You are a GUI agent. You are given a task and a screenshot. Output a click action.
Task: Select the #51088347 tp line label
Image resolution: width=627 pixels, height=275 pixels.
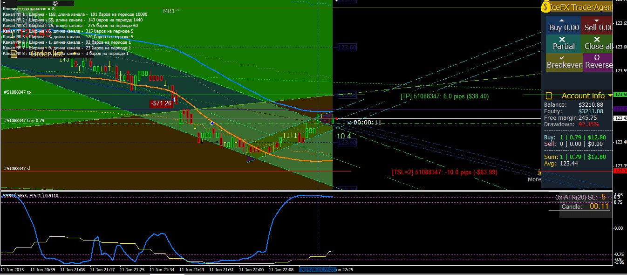17,92
